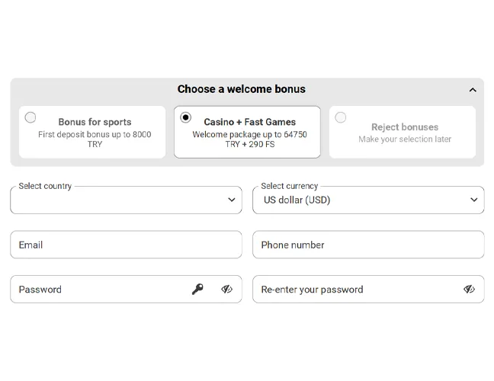Image resolution: width=494 pixels, height=381 pixels.
Task: Show password using the Password eye icon
Action: (226, 289)
